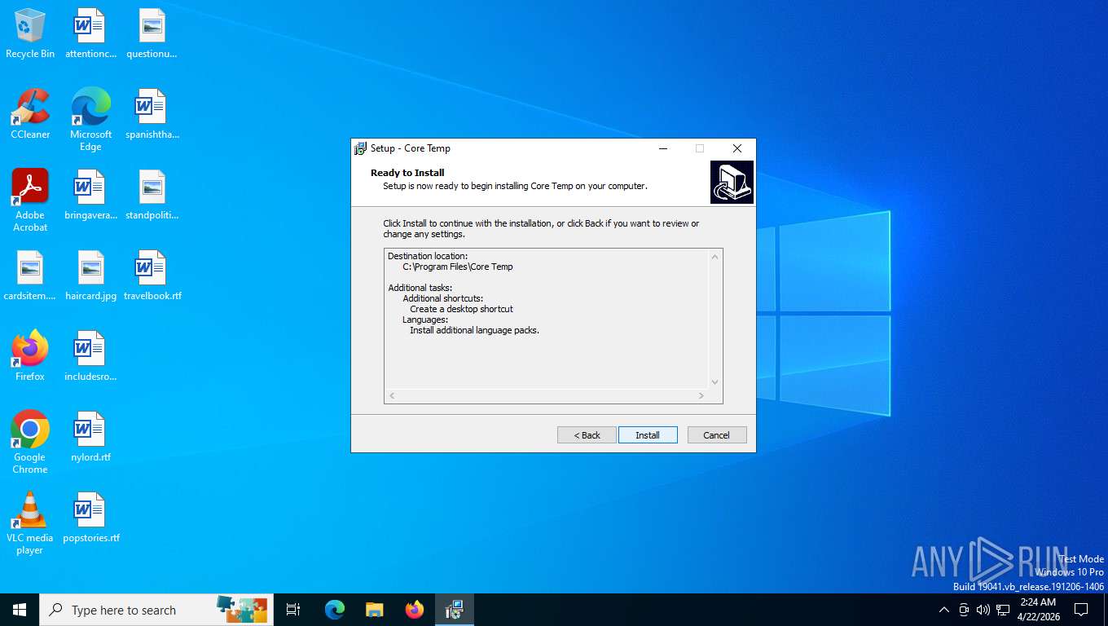
Task: Cancel the Core Temp setup
Action: [x=717, y=435]
